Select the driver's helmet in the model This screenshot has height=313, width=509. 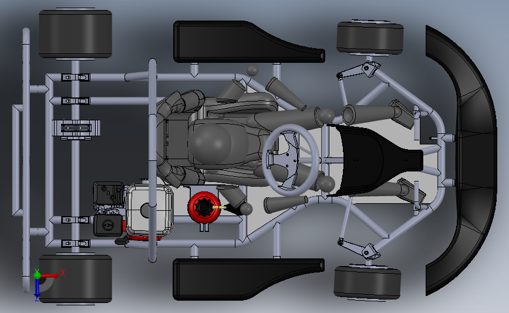[210, 143]
